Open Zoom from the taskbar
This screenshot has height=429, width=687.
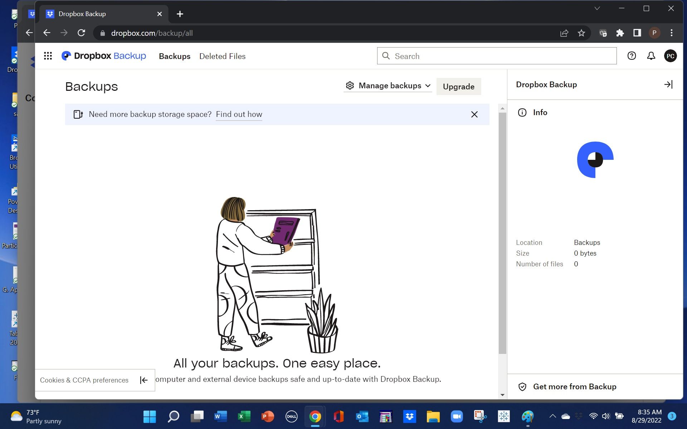click(x=457, y=416)
